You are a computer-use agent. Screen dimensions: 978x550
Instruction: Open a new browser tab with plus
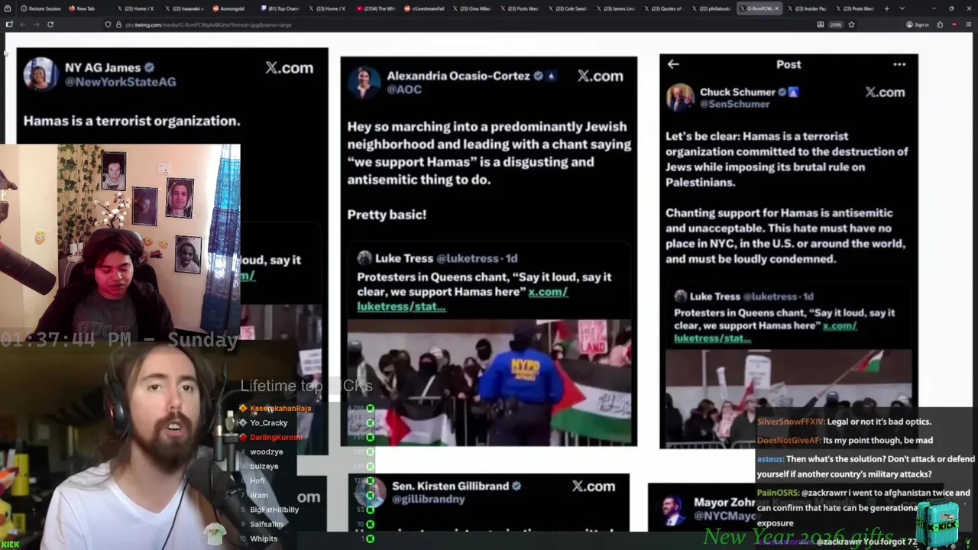(x=887, y=8)
